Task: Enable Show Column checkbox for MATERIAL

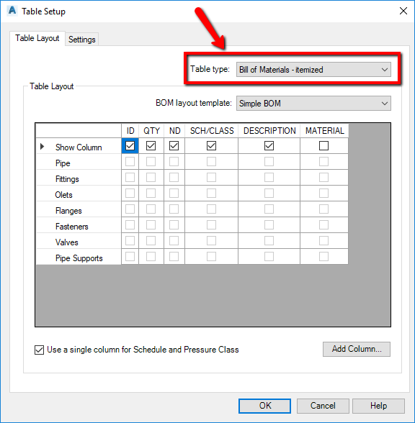Action: (x=323, y=145)
